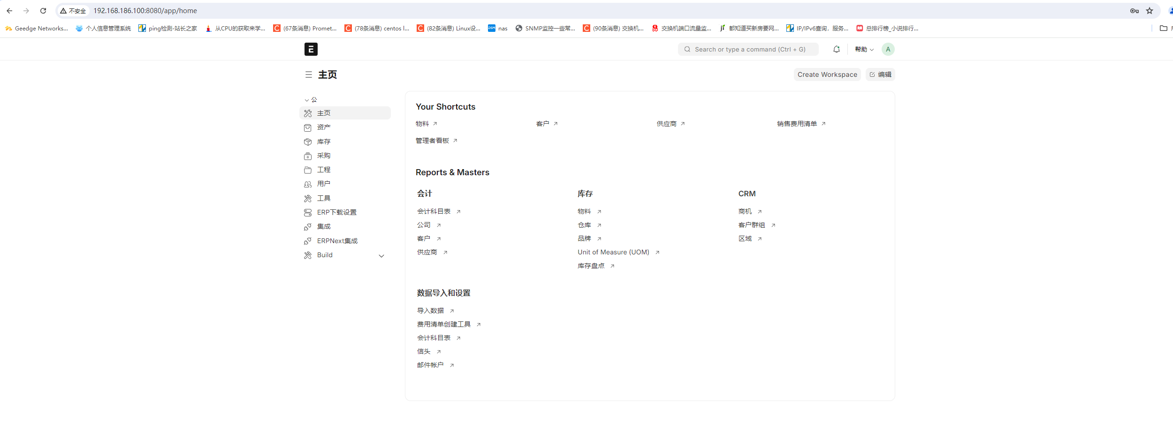
Task: Bookmark this page with star icon
Action: pyautogui.click(x=1149, y=11)
